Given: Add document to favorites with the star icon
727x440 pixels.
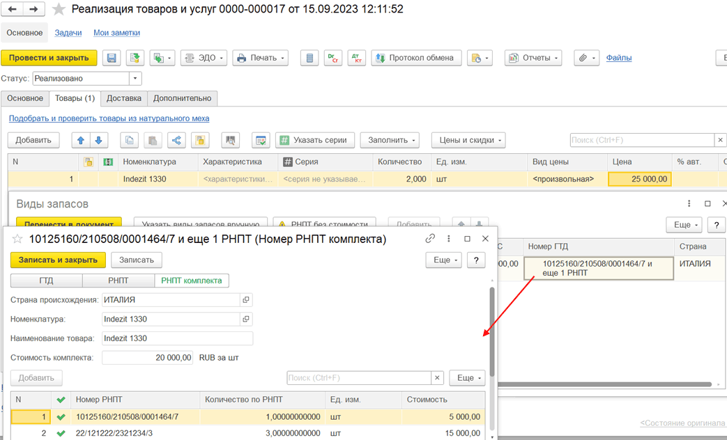Looking at the screenshot, I should [x=59, y=10].
